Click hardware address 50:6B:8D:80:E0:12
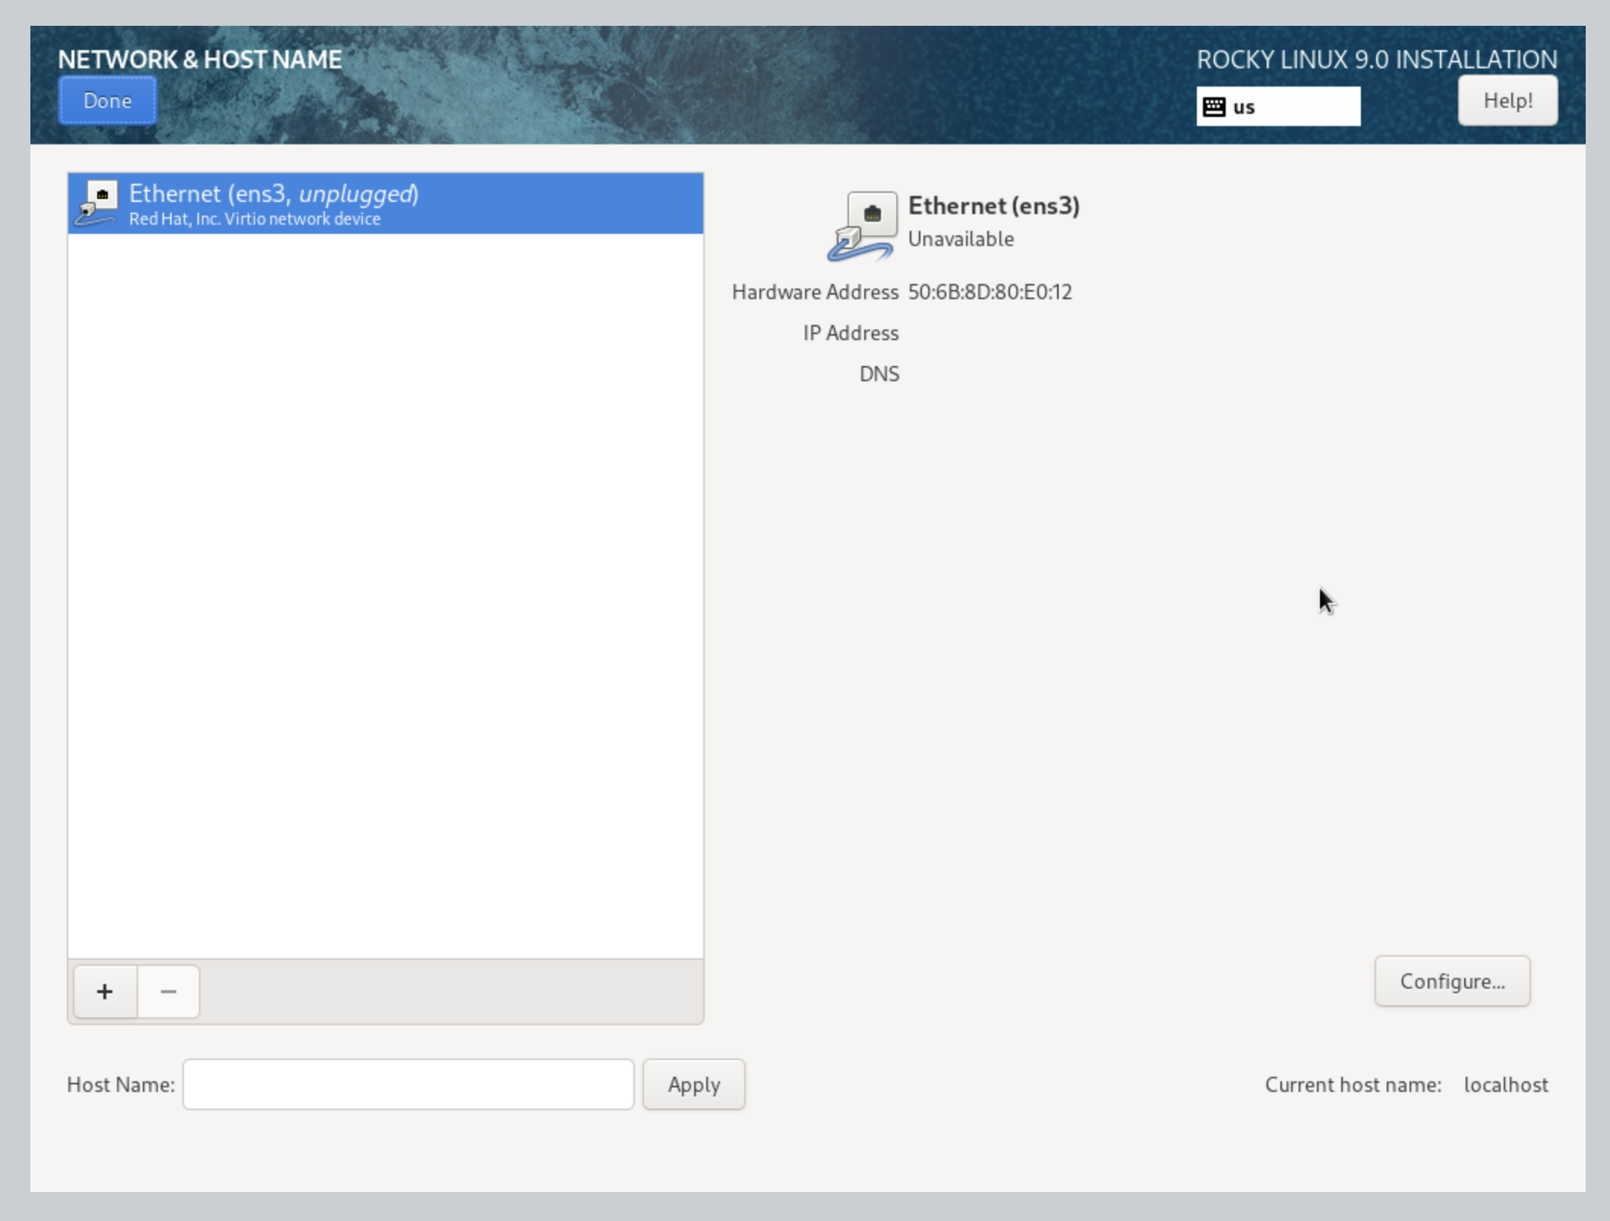The image size is (1610, 1221). click(x=990, y=292)
